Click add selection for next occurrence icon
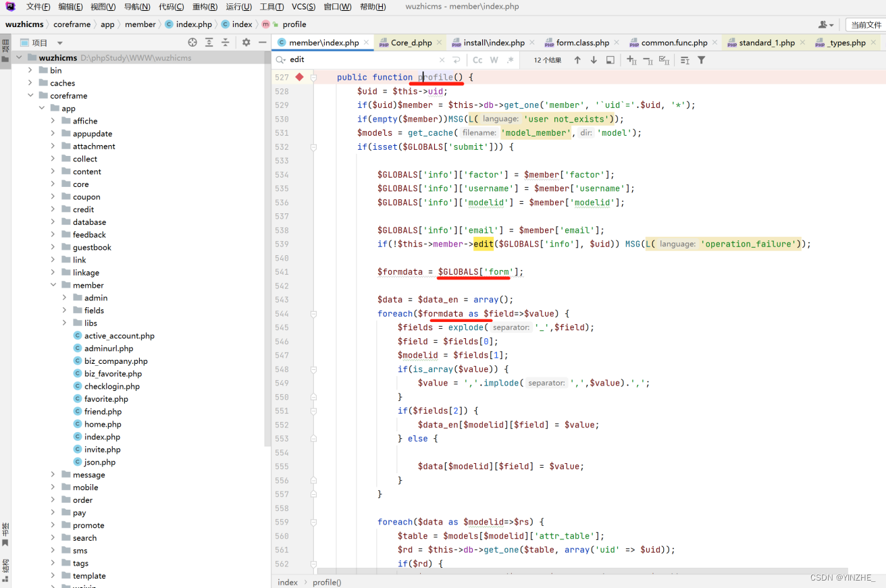The height and width of the screenshot is (588, 886). tap(632, 60)
